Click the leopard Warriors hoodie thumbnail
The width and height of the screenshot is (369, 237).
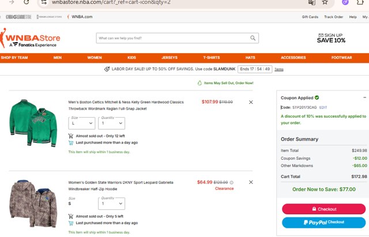point(33,204)
